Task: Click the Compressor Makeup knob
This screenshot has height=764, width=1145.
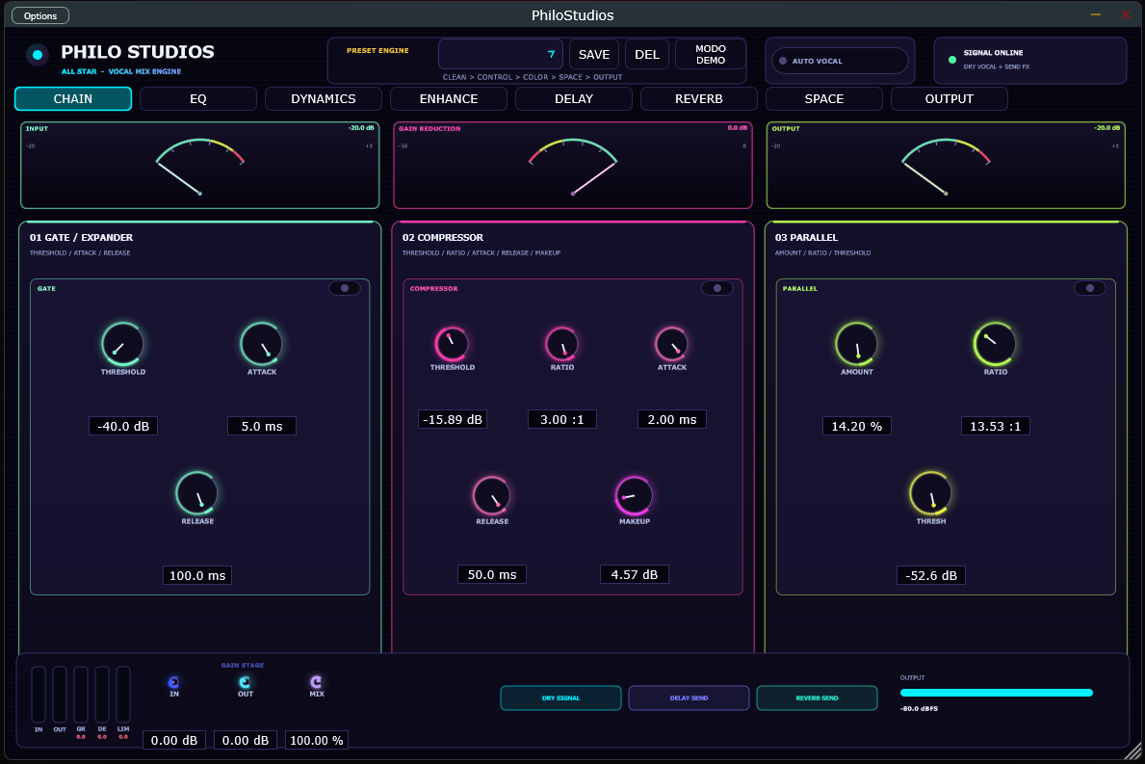Action: pyautogui.click(x=634, y=496)
